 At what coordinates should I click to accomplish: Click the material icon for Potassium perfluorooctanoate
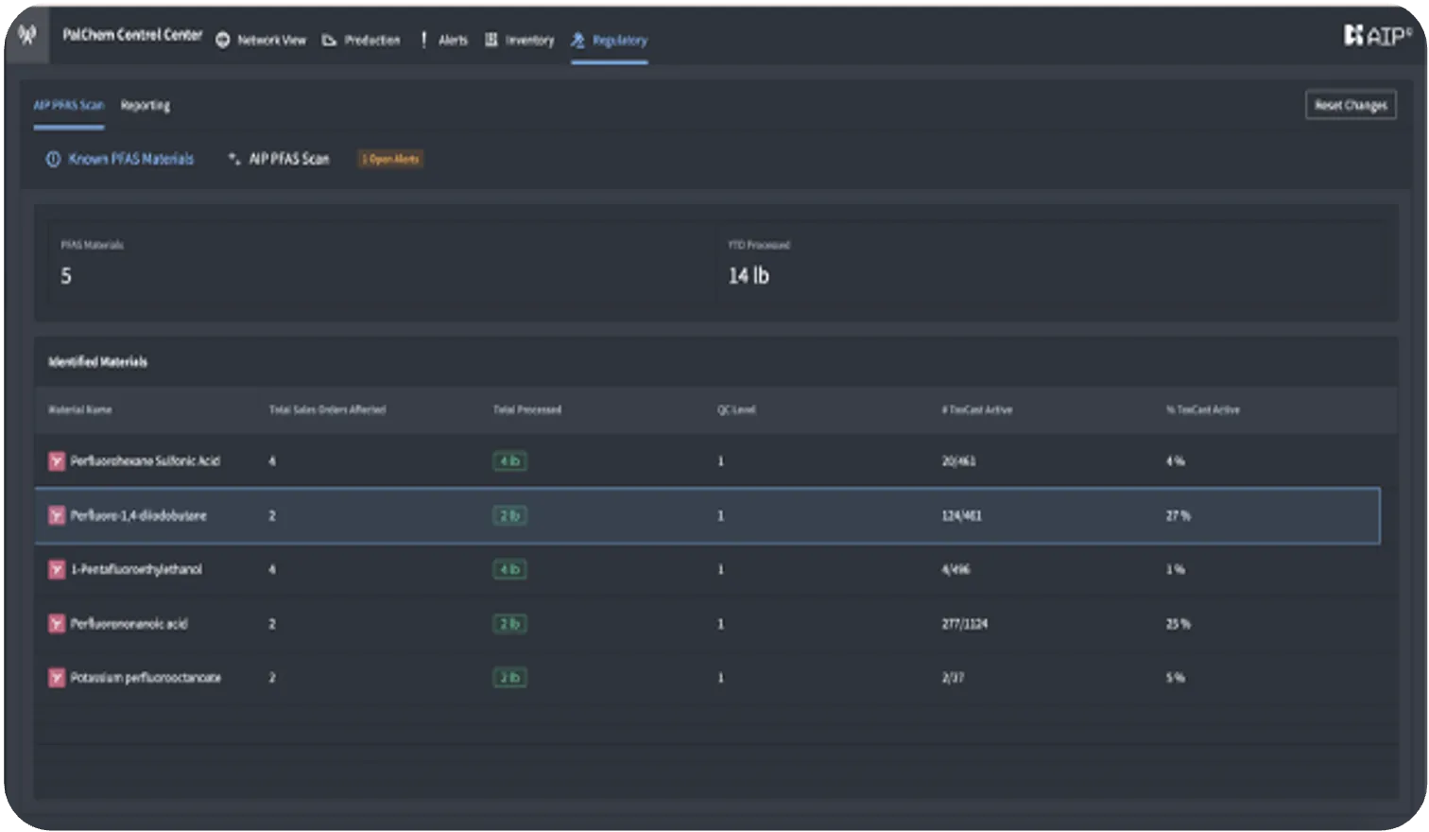[x=57, y=678]
